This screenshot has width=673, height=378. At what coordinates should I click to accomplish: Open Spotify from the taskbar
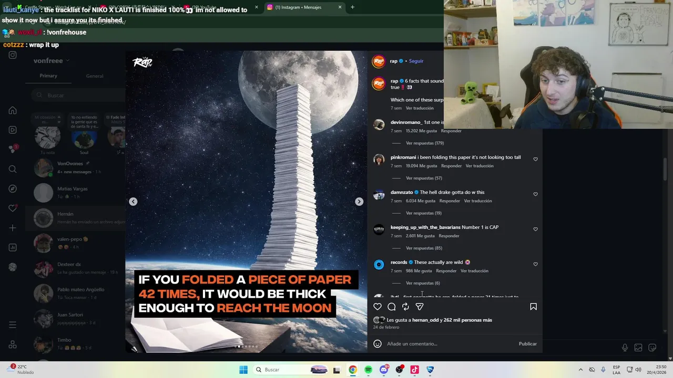[368, 370]
